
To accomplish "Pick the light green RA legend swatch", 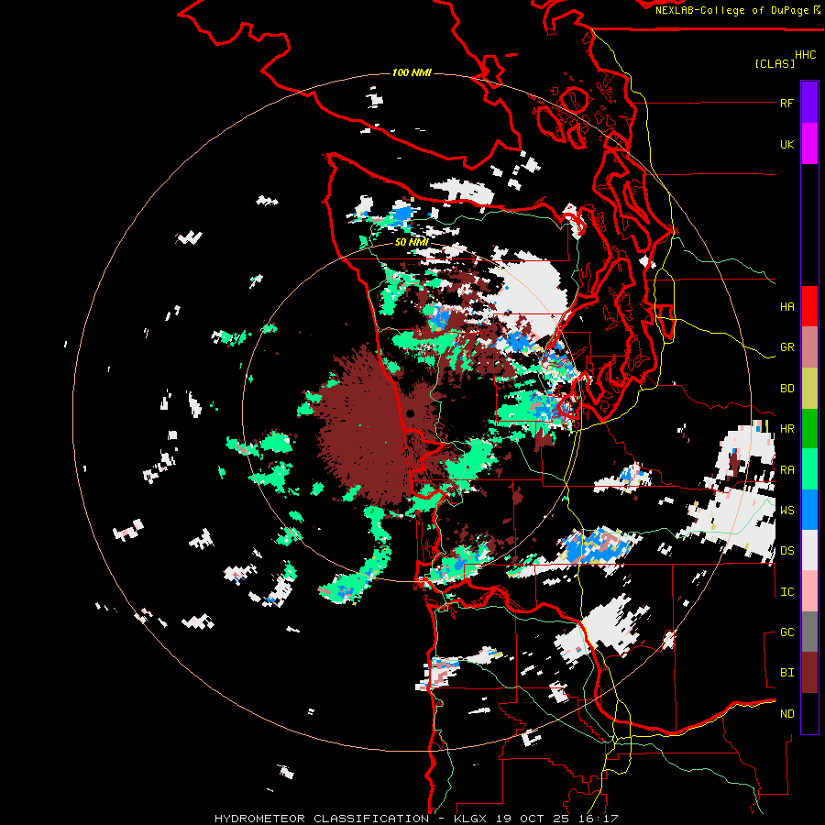I will click(x=809, y=469).
